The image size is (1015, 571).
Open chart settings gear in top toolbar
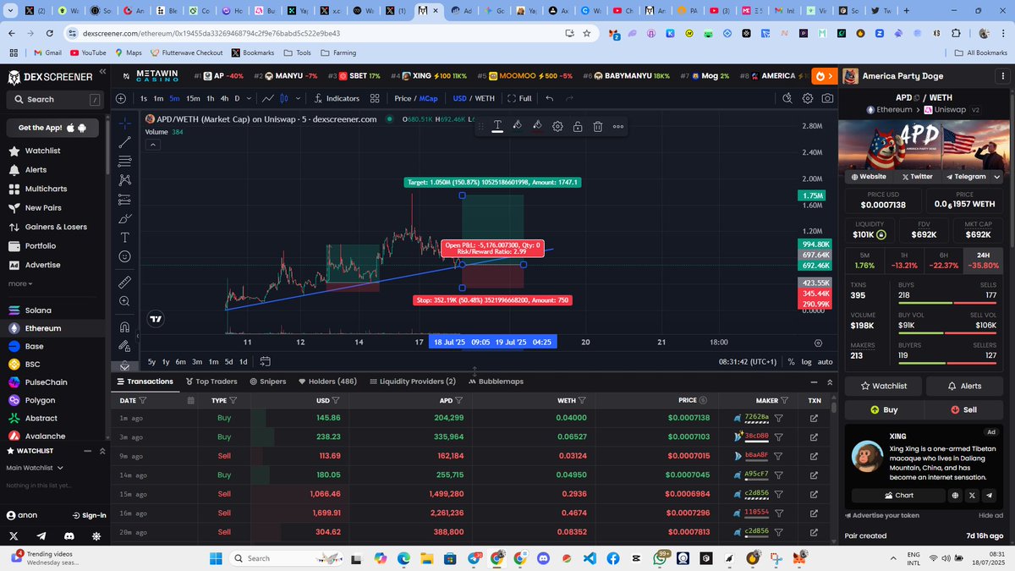point(808,98)
